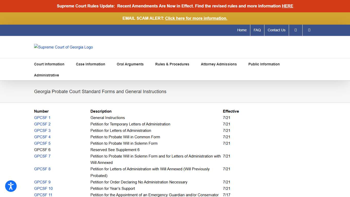The width and height of the screenshot is (350, 197).
Task: Open the GPCSF 10 form link
Action: 43,189
